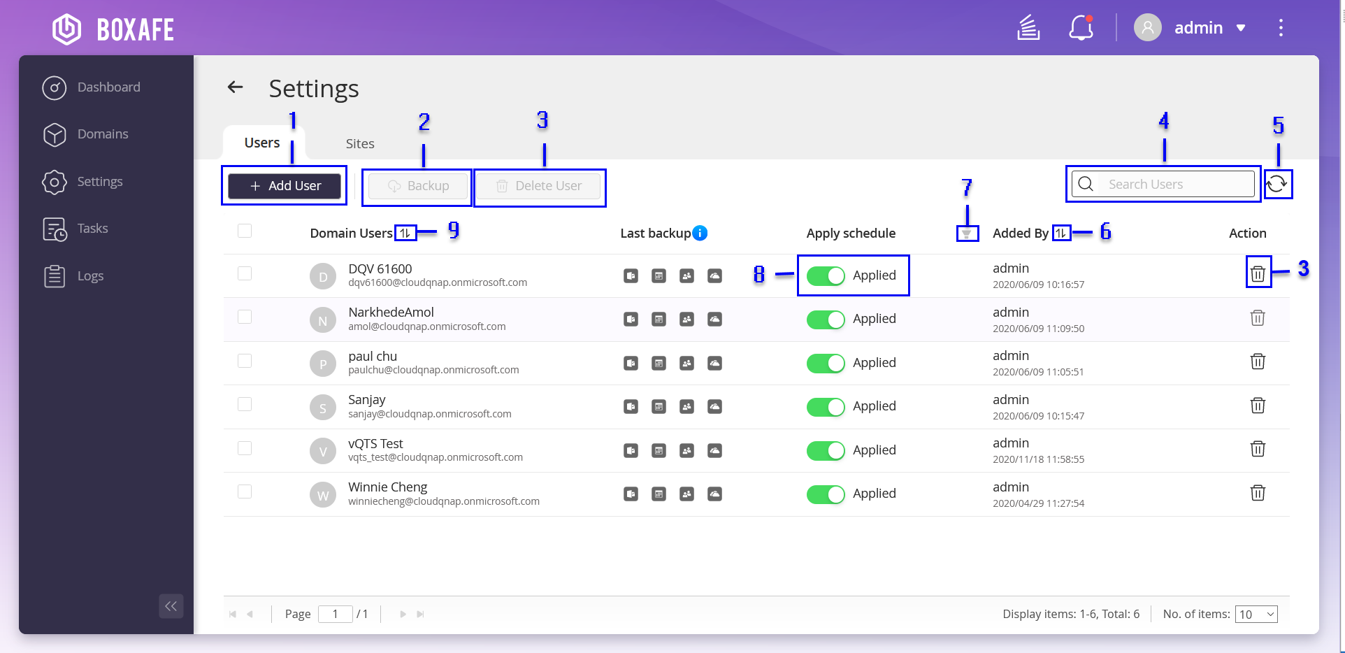Open the stacked layers icon in header
This screenshot has width=1345, height=653.
click(x=1028, y=28)
